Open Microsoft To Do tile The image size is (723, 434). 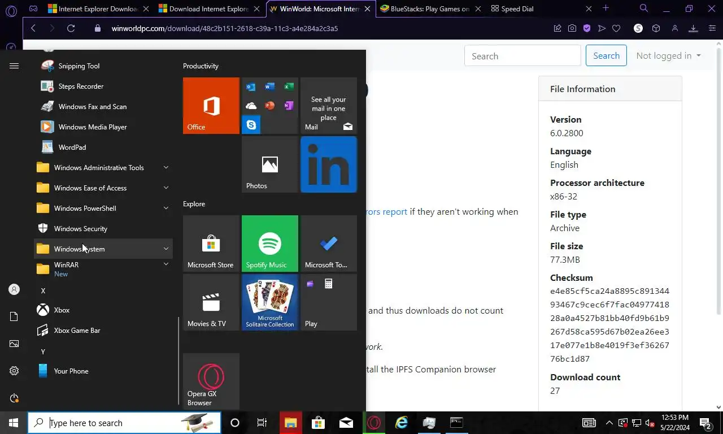point(329,244)
